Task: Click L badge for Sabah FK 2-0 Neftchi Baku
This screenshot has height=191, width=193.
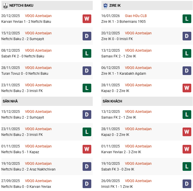Action: (x=87, y=53)
